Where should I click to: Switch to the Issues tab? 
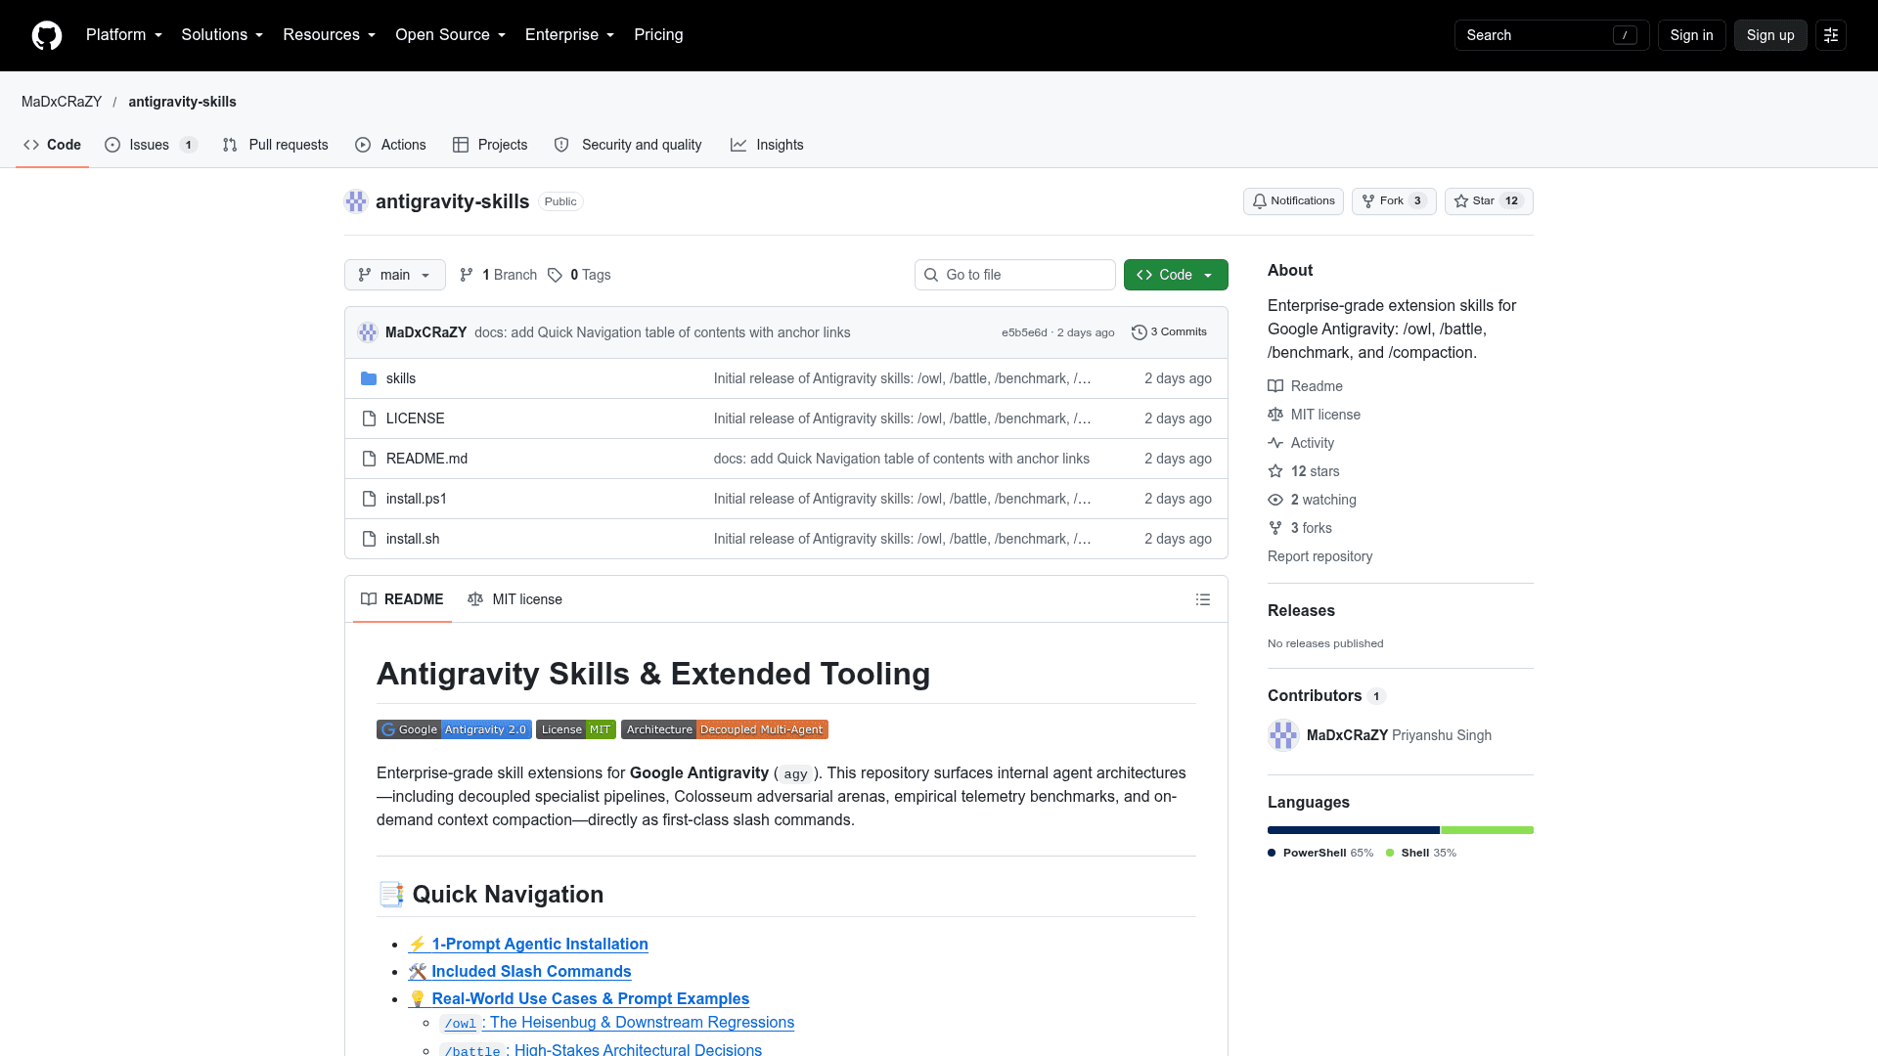point(152,145)
